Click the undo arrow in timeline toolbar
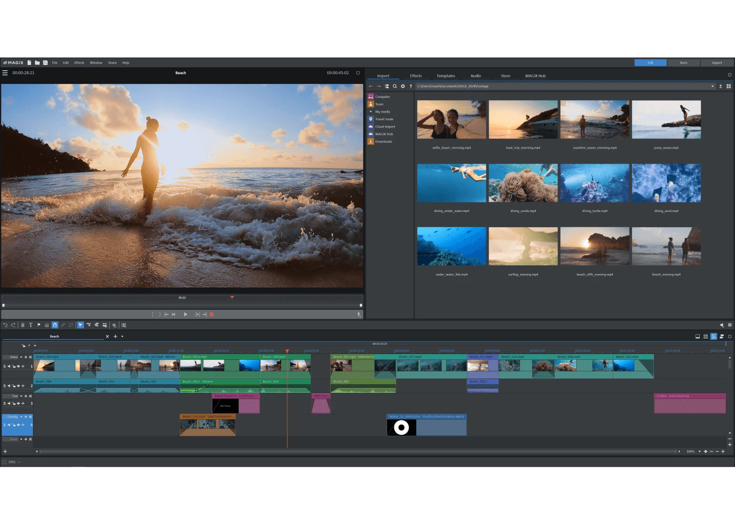This screenshot has height=525, width=735. click(x=5, y=325)
